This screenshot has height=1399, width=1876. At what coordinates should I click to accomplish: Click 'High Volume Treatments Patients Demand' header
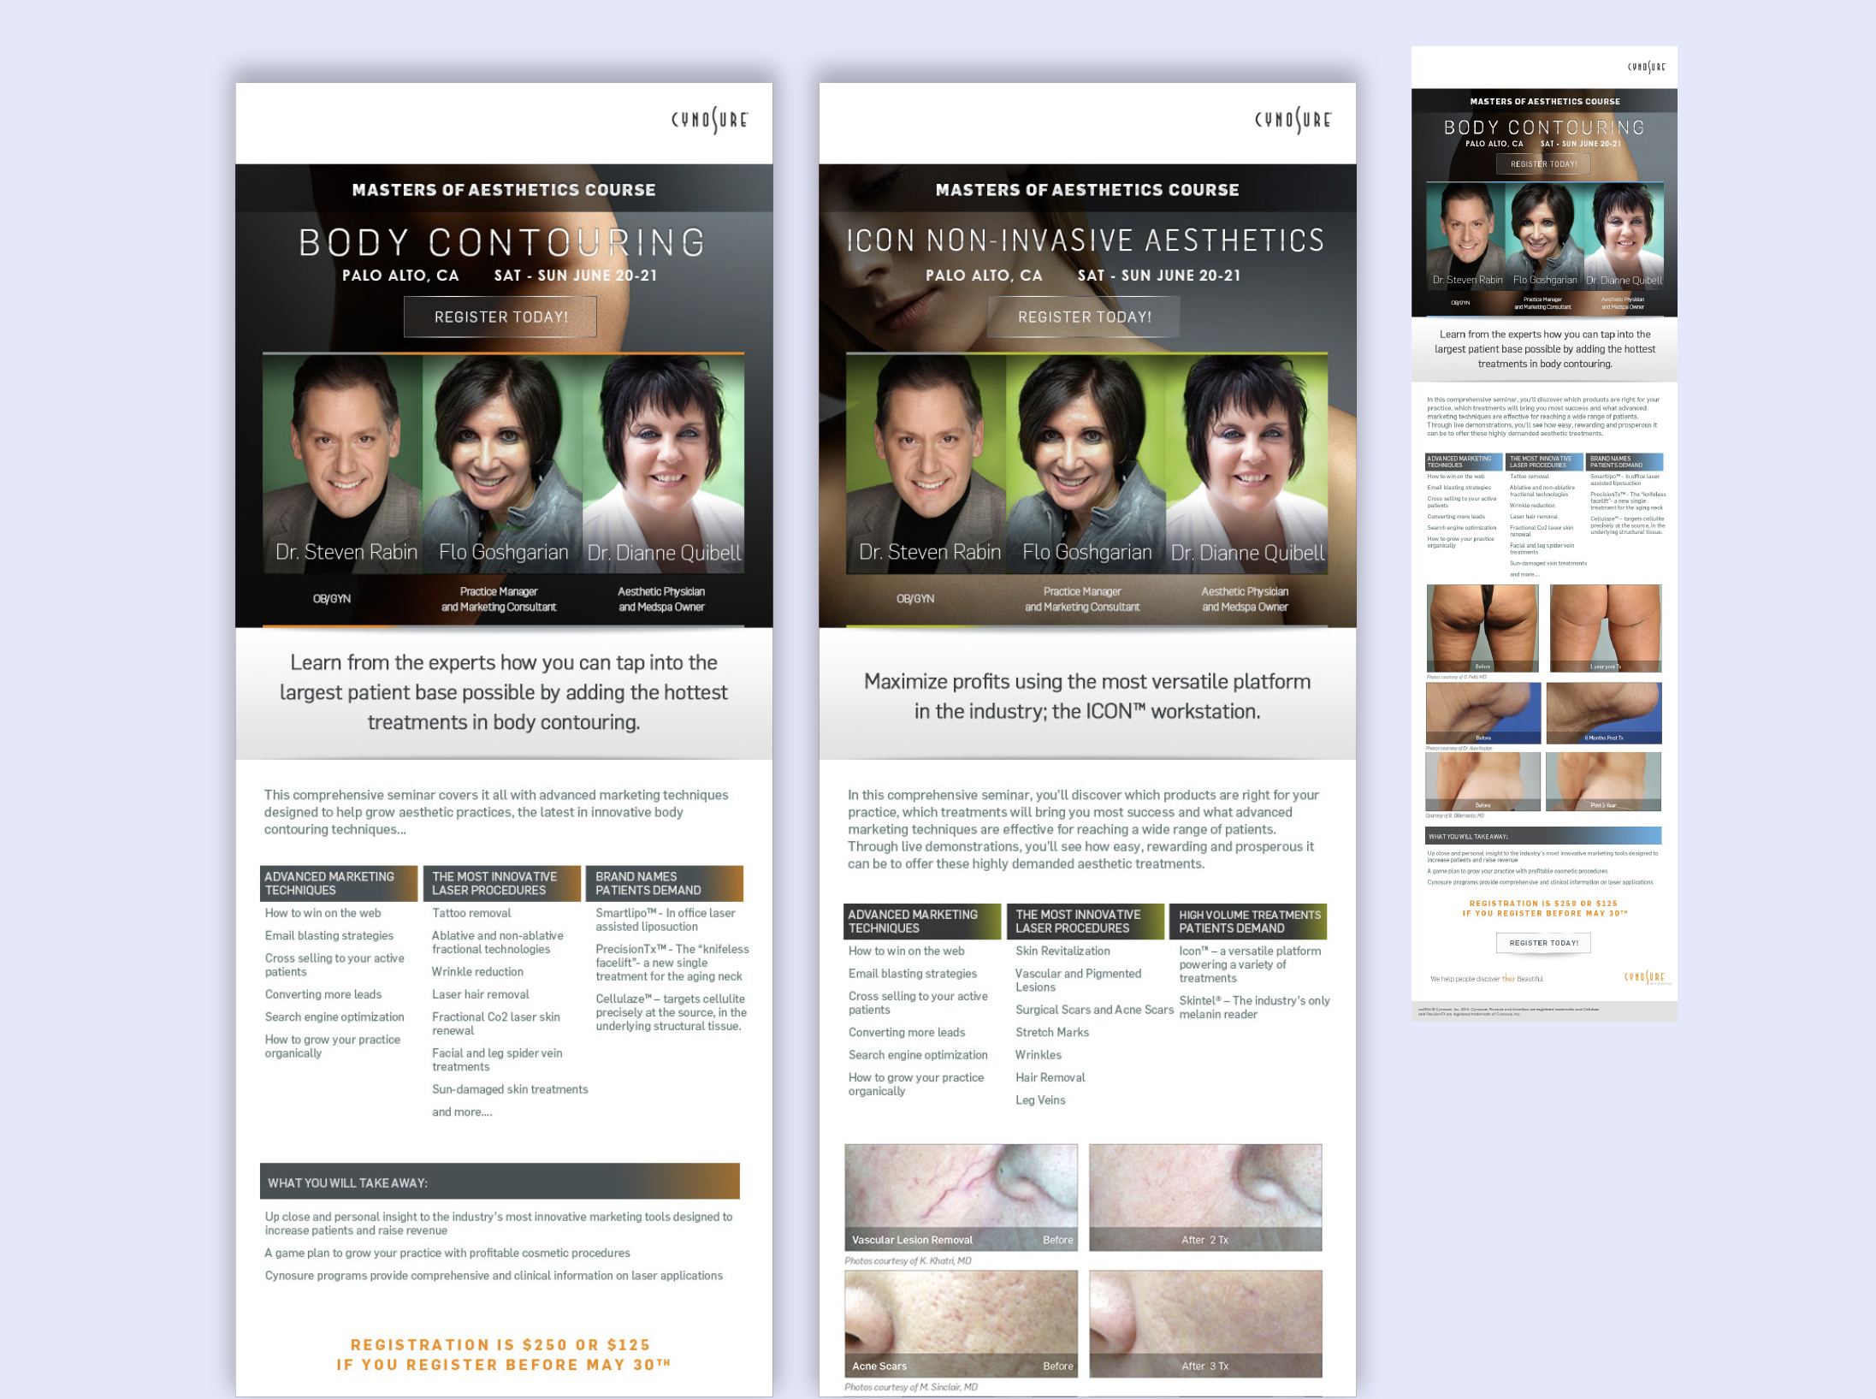click(1248, 922)
